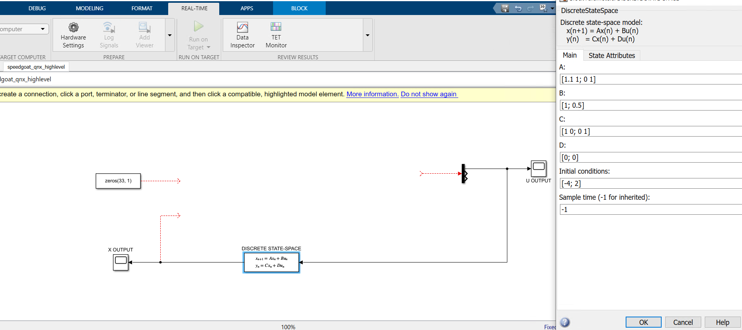The image size is (742, 330).
Task: Open Hardware Settings
Action: (x=73, y=35)
